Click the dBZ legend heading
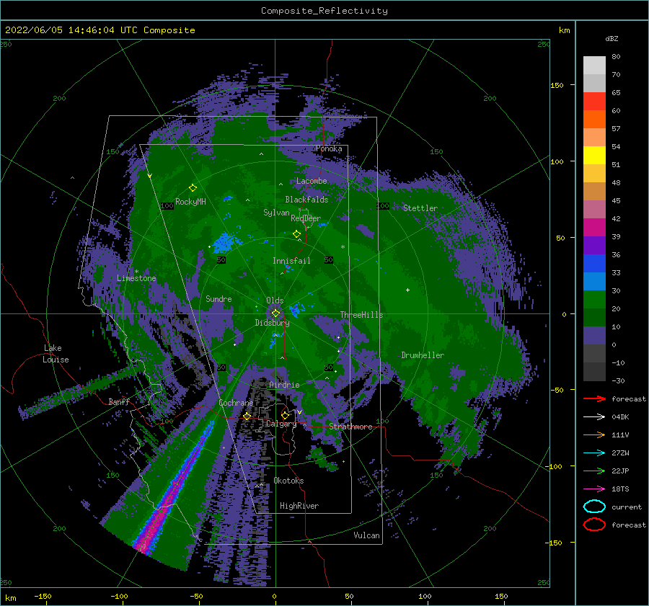 612,38
